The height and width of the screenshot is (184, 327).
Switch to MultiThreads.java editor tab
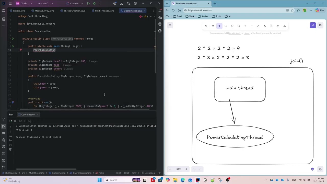pos(102,11)
